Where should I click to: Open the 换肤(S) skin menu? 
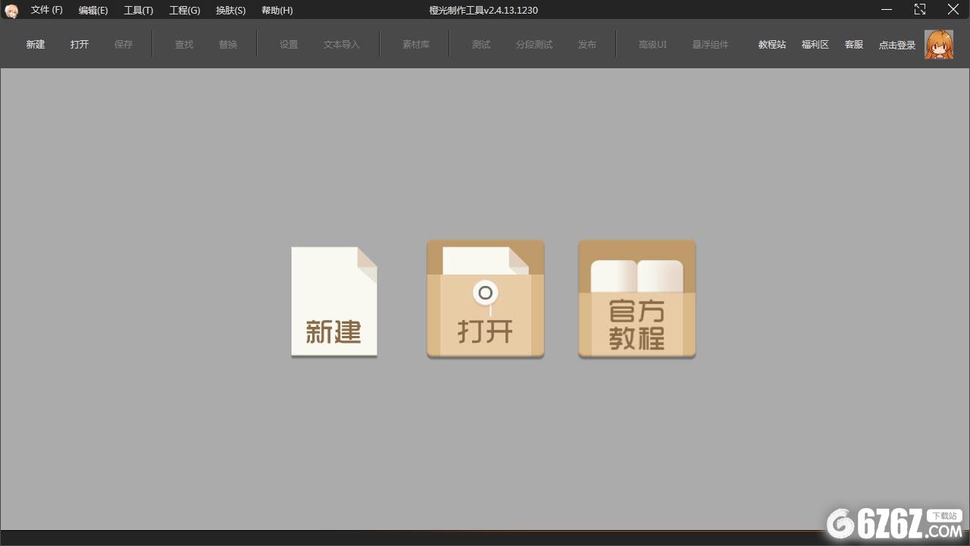point(230,11)
